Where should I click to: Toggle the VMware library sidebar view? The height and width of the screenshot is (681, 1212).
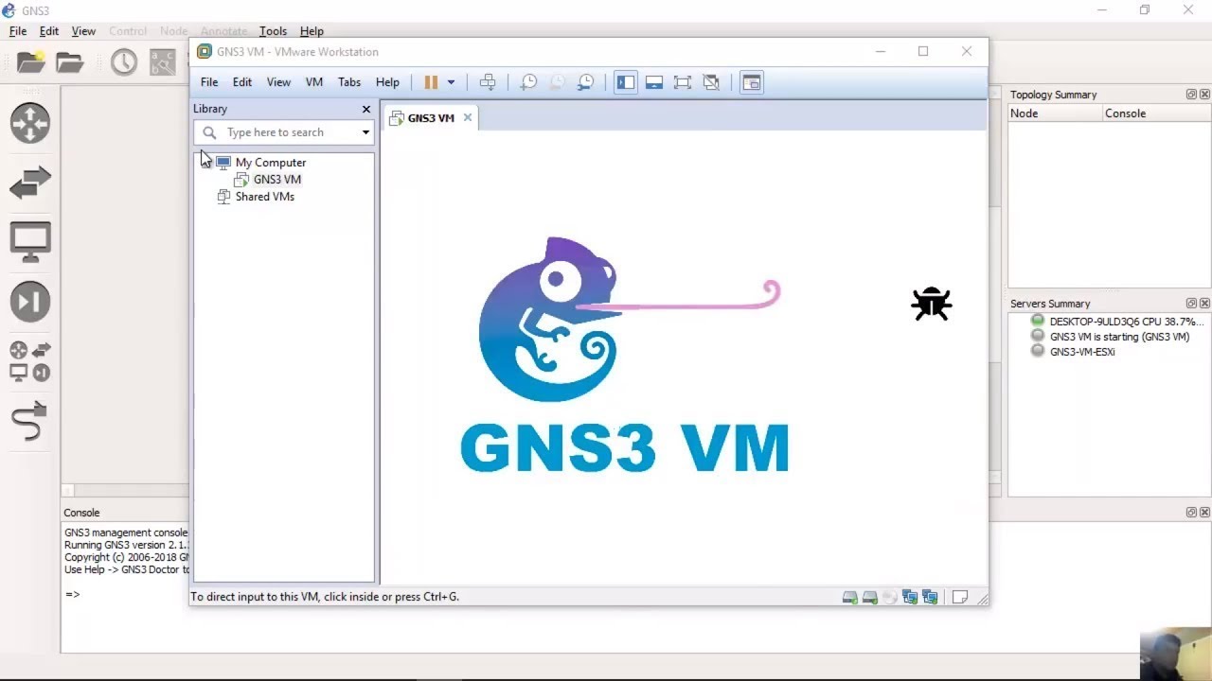(626, 82)
